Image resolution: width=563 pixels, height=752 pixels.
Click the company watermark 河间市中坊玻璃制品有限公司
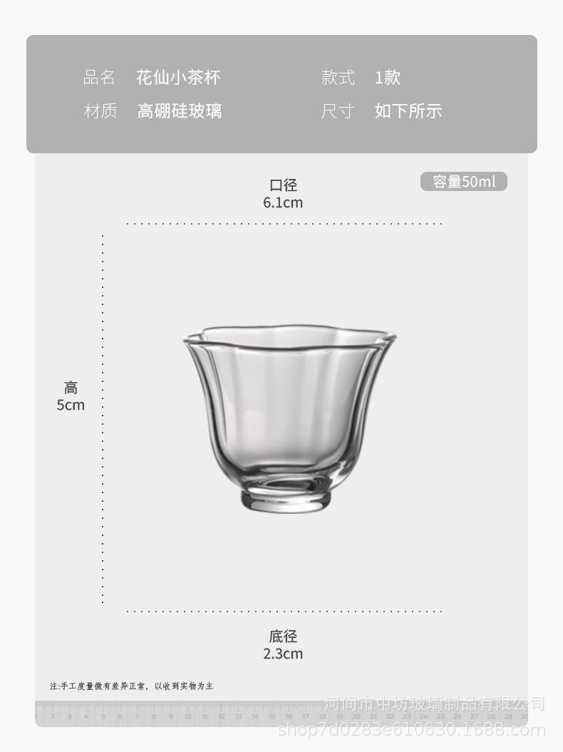tap(435, 704)
